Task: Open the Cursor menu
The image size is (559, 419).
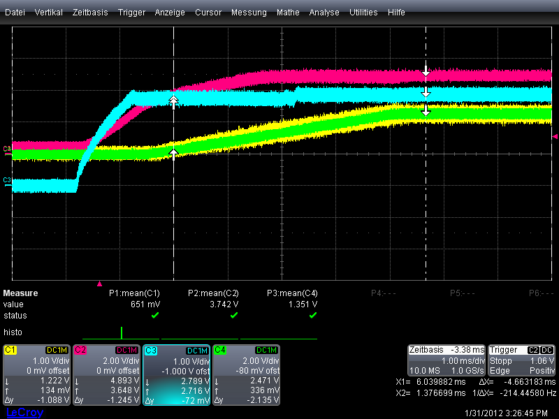Action: (208, 13)
